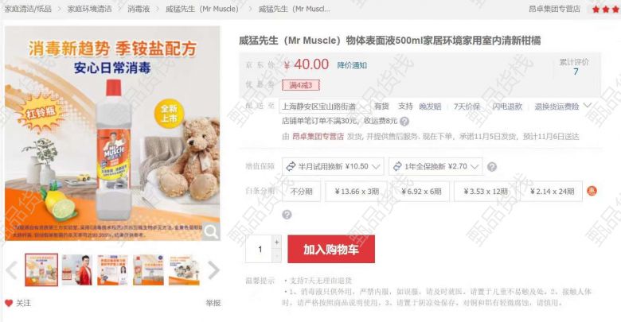Click the magnifier icon on product image
621x322 pixels.
click(211, 232)
